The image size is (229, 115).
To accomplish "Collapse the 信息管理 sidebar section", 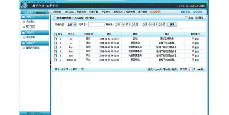I will click(35, 43).
